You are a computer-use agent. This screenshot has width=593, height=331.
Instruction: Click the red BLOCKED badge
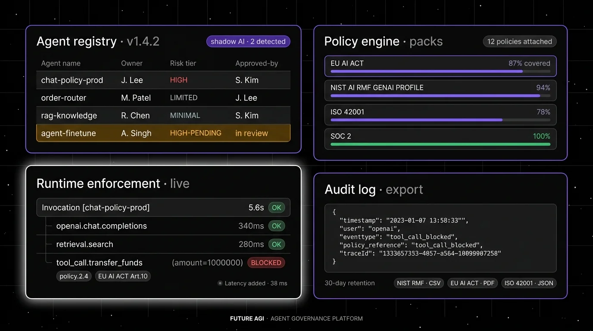pos(266,263)
